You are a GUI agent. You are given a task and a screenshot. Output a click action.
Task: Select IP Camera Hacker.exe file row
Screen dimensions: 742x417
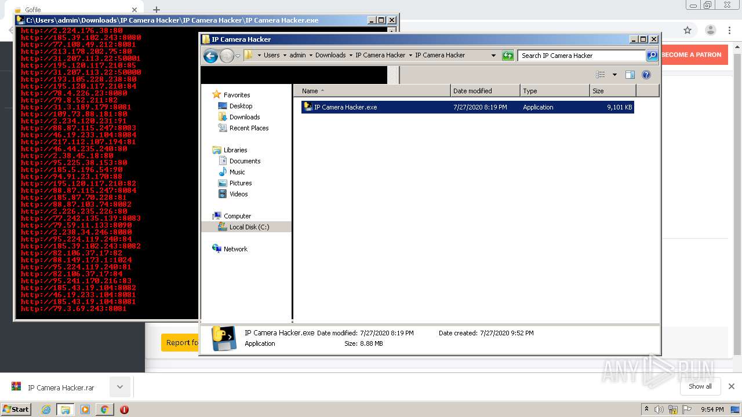pyautogui.click(x=467, y=107)
